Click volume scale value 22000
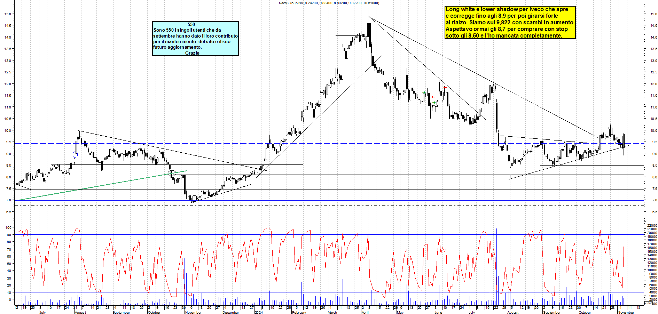 (x=652, y=226)
